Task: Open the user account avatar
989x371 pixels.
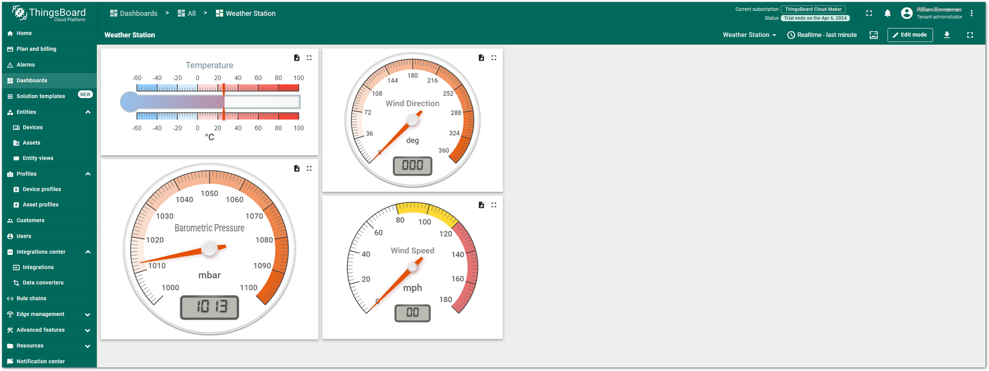Action: [907, 13]
